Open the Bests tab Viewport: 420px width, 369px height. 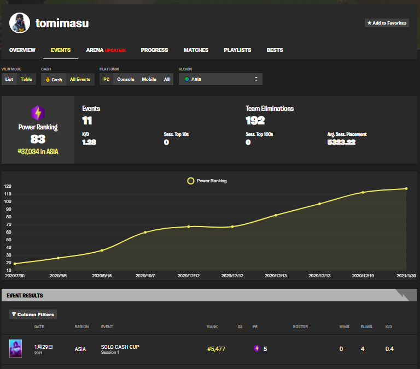pos(275,50)
